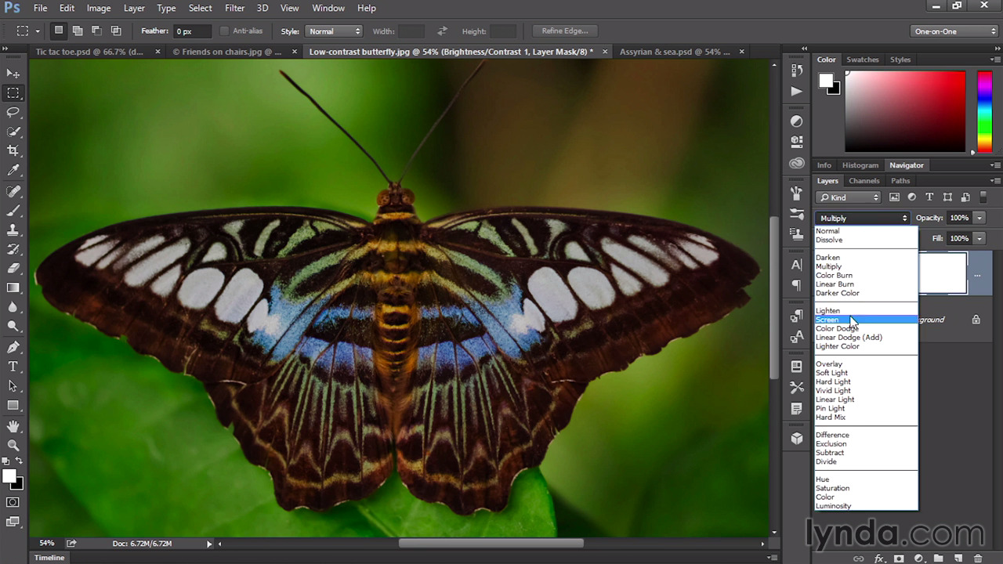Viewport: 1003px width, 564px height.
Task: Select the Eraser tool
Action: pyautogui.click(x=13, y=269)
